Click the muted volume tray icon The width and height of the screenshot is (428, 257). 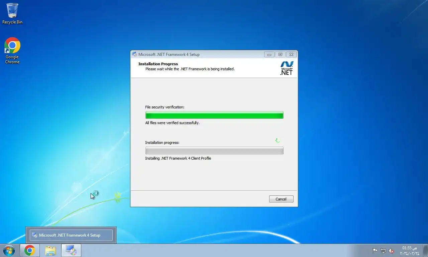[391, 251]
